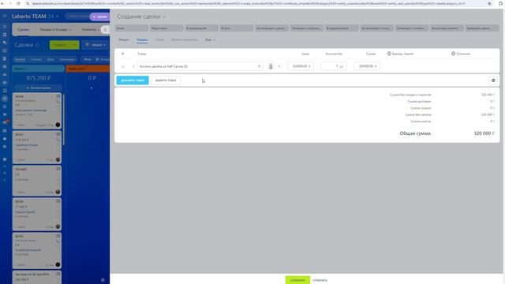Clear the selected product with the X icon
The width and height of the screenshot is (505, 284).
tap(259, 66)
